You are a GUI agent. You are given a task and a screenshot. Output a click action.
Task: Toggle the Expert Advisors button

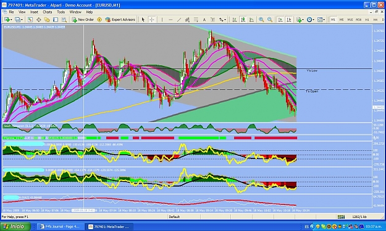tap(120, 20)
